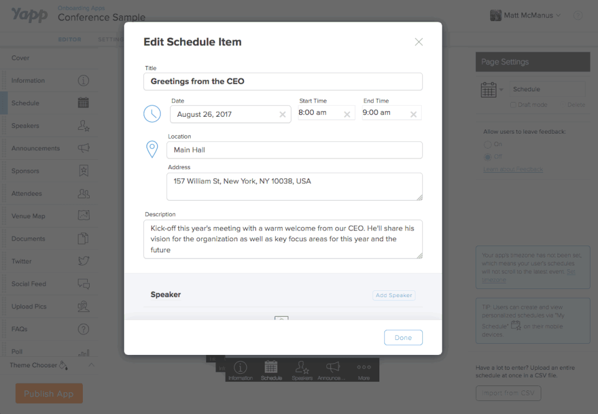Clear the date field with its X
The height and width of the screenshot is (414, 598).
pyautogui.click(x=282, y=114)
